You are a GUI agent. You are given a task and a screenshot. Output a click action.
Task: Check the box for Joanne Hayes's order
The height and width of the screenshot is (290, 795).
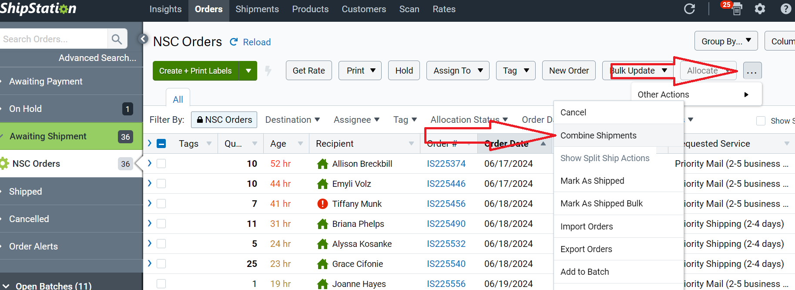(x=161, y=284)
